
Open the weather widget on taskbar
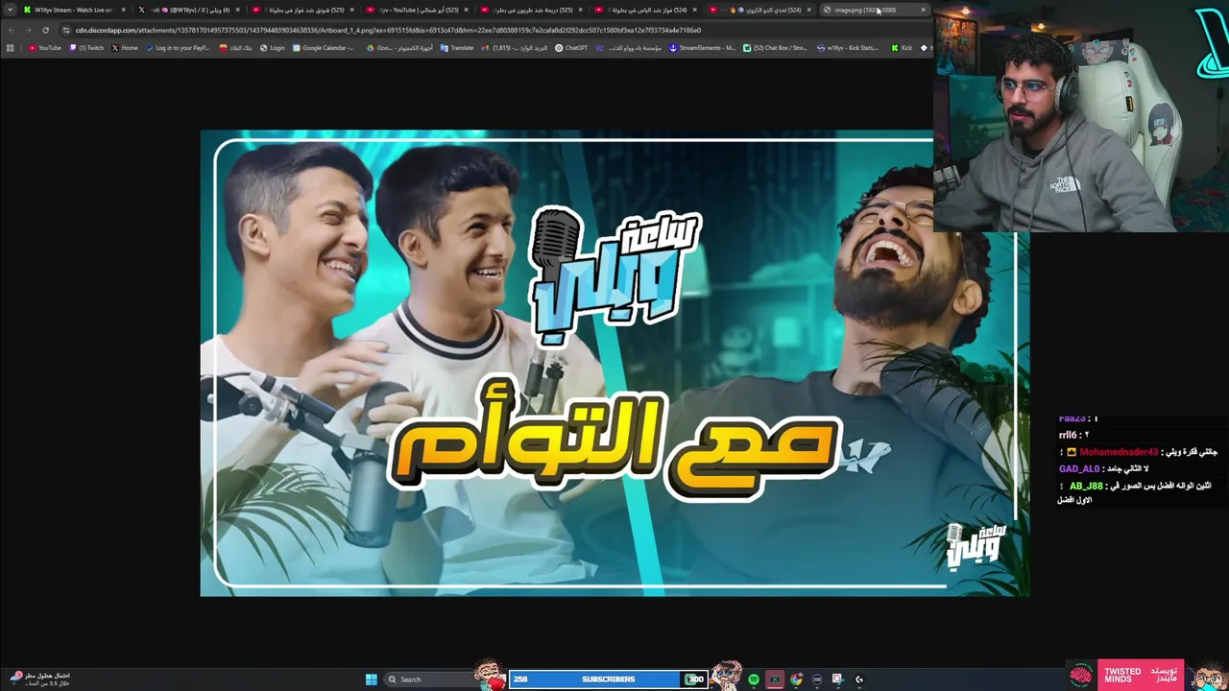pos(38,679)
